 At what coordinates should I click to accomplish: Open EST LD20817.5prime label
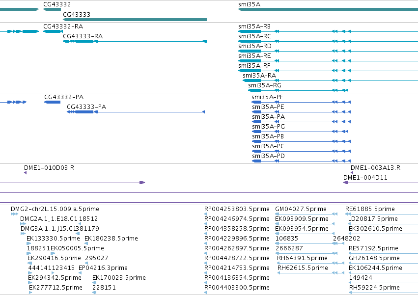(373, 219)
